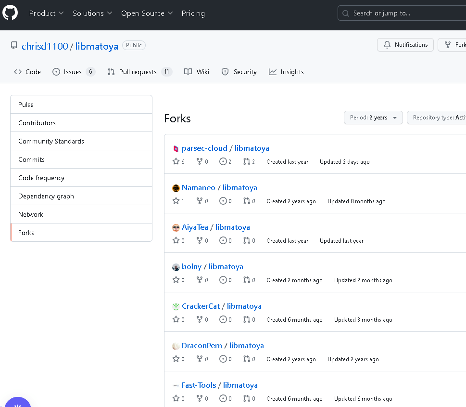This screenshot has width=466, height=407.
Task: Focus the Search or jump to field
Action: 402,13
